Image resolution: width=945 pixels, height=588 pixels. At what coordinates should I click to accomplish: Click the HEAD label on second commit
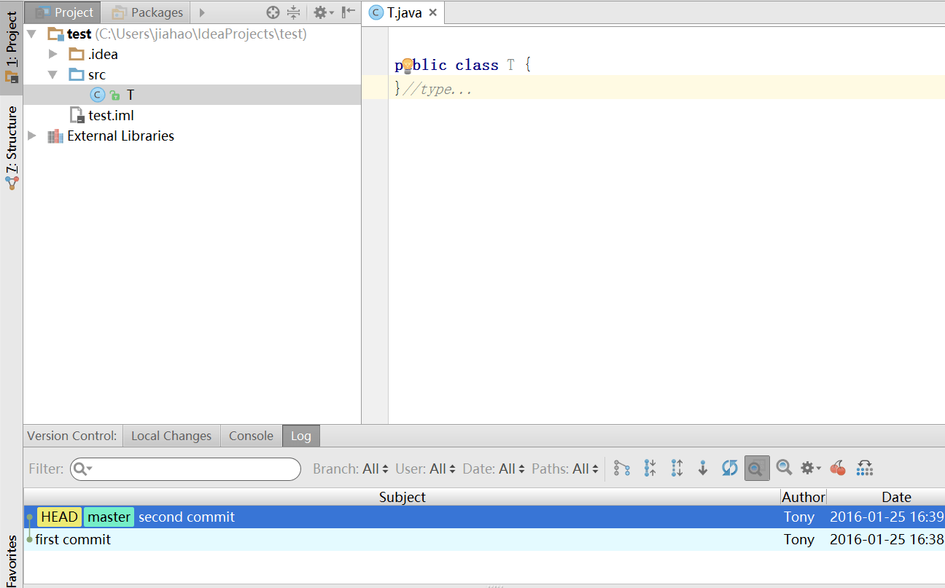point(59,517)
